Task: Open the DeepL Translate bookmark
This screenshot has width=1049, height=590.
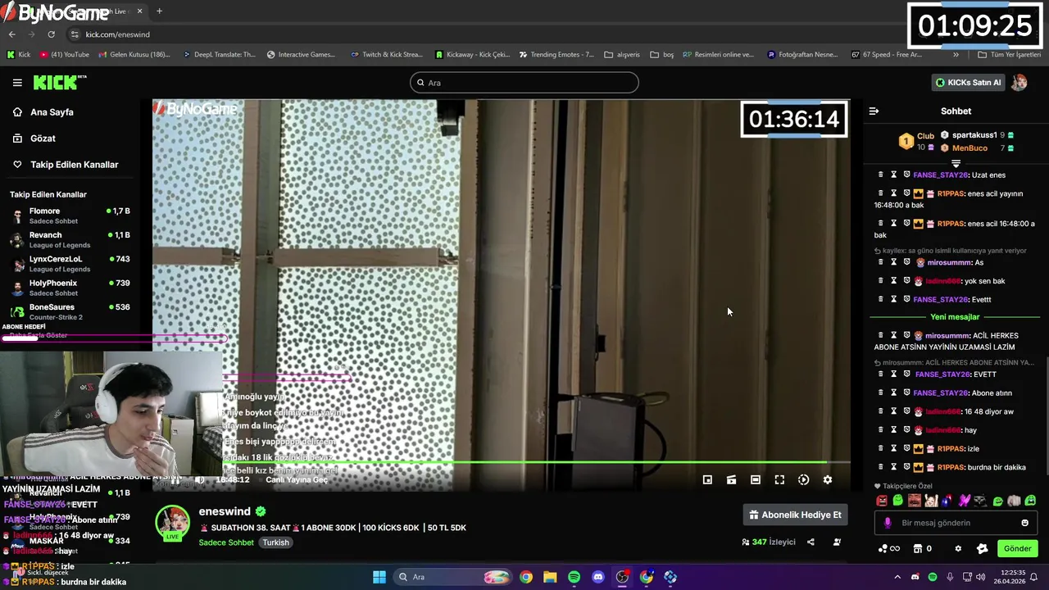Action: (218, 55)
